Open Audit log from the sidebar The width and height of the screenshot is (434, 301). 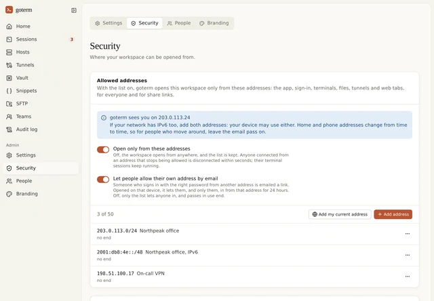[x=41, y=129]
